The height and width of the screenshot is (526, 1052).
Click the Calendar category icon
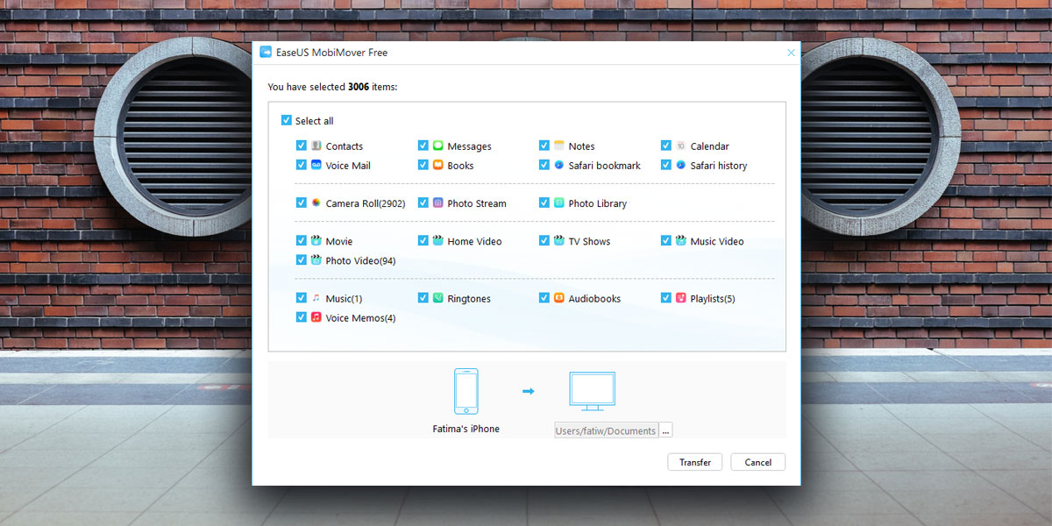pyautogui.click(x=680, y=146)
